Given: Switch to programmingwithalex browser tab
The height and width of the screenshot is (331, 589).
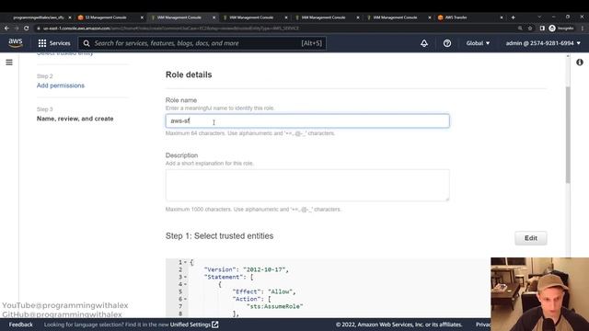Looking at the screenshot, I should point(38,17).
